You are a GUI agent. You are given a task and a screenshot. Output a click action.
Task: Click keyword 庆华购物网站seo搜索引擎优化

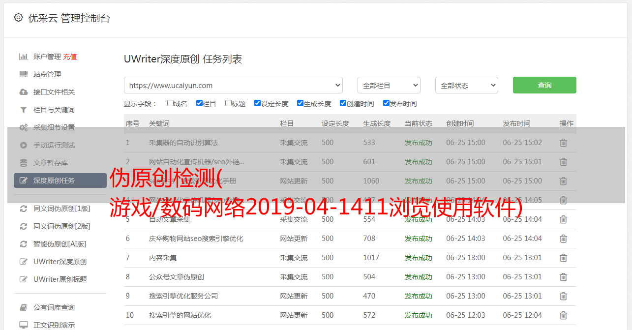(196, 239)
